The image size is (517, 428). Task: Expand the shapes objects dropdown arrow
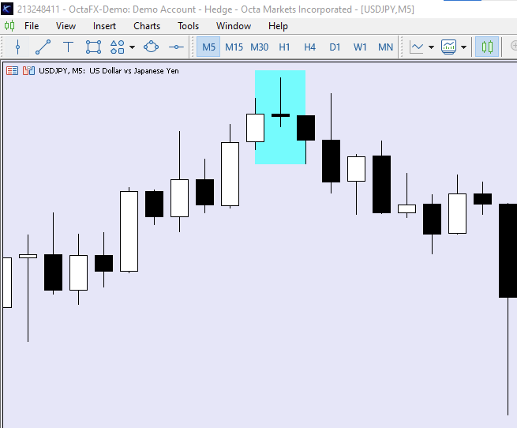(x=133, y=47)
